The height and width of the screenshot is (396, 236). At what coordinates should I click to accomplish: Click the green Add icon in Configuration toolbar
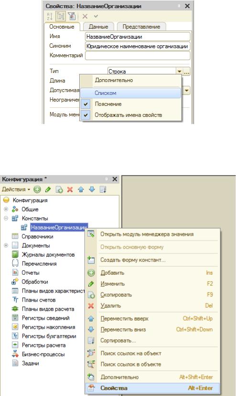click(x=37, y=189)
